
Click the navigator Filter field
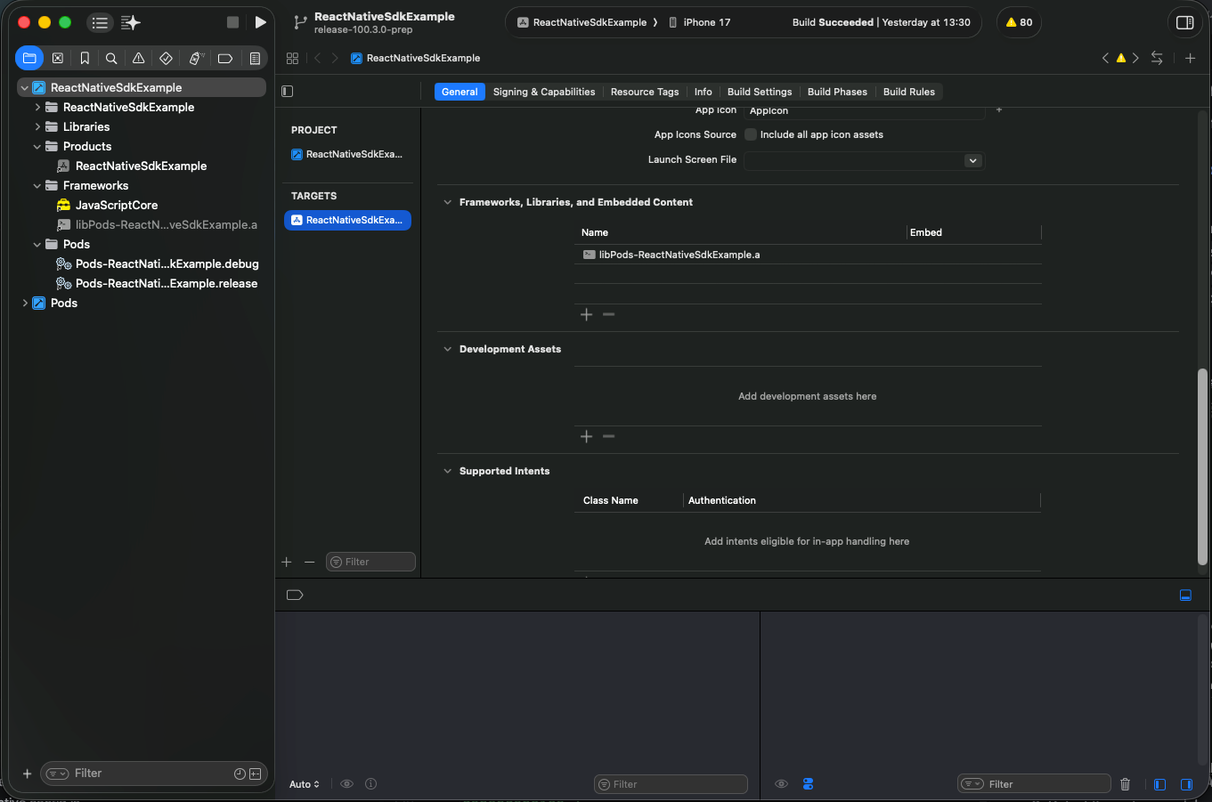pyautogui.click(x=142, y=774)
